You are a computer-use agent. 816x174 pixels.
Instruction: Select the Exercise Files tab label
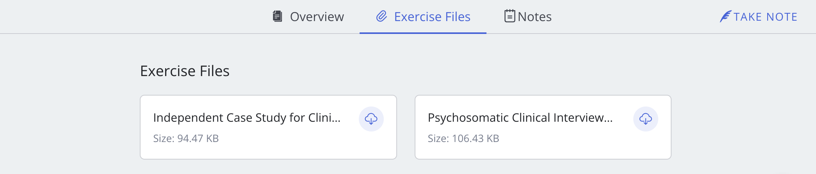coord(432,17)
